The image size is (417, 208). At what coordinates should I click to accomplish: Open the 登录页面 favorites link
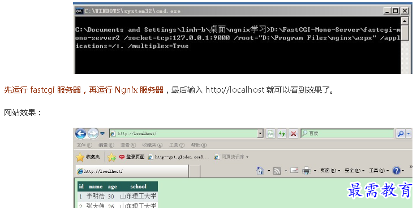pyautogui.click(x=132, y=157)
